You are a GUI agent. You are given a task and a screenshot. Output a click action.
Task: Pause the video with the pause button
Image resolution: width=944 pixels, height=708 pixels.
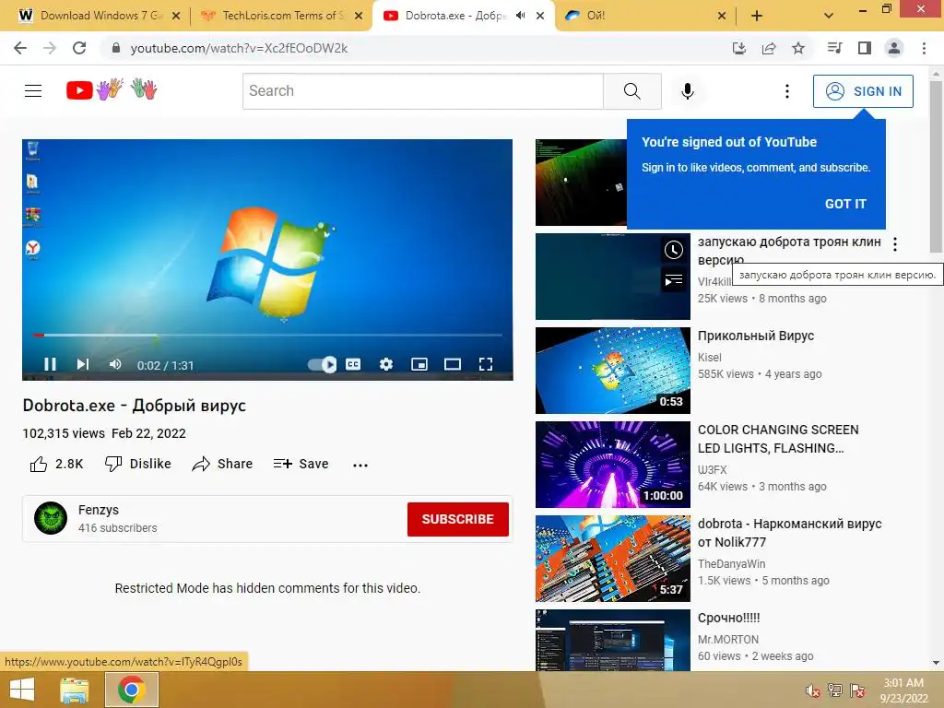click(x=50, y=364)
